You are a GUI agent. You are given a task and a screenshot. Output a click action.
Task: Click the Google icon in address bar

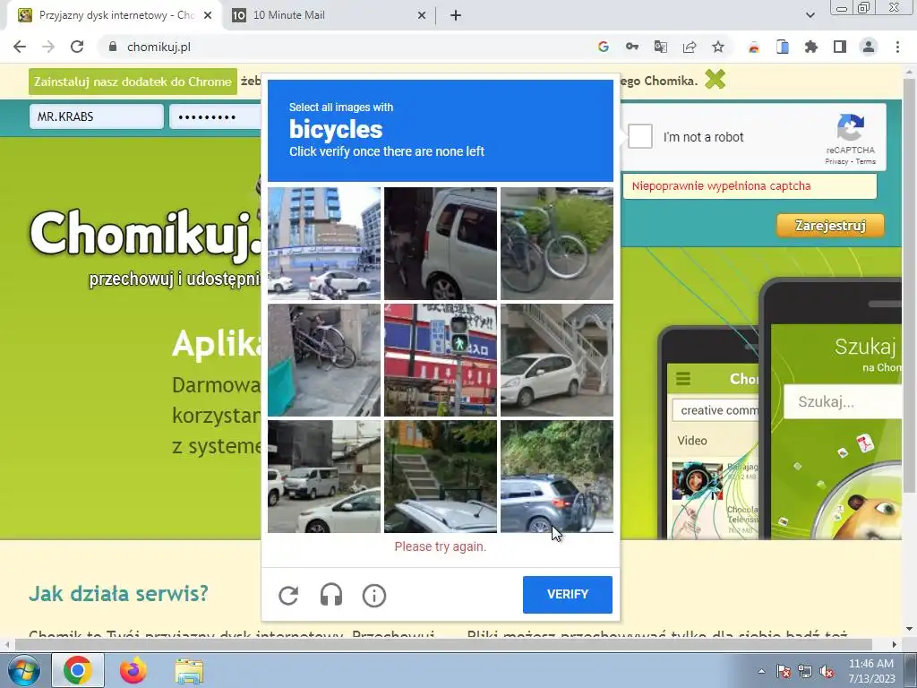(x=603, y=47)
